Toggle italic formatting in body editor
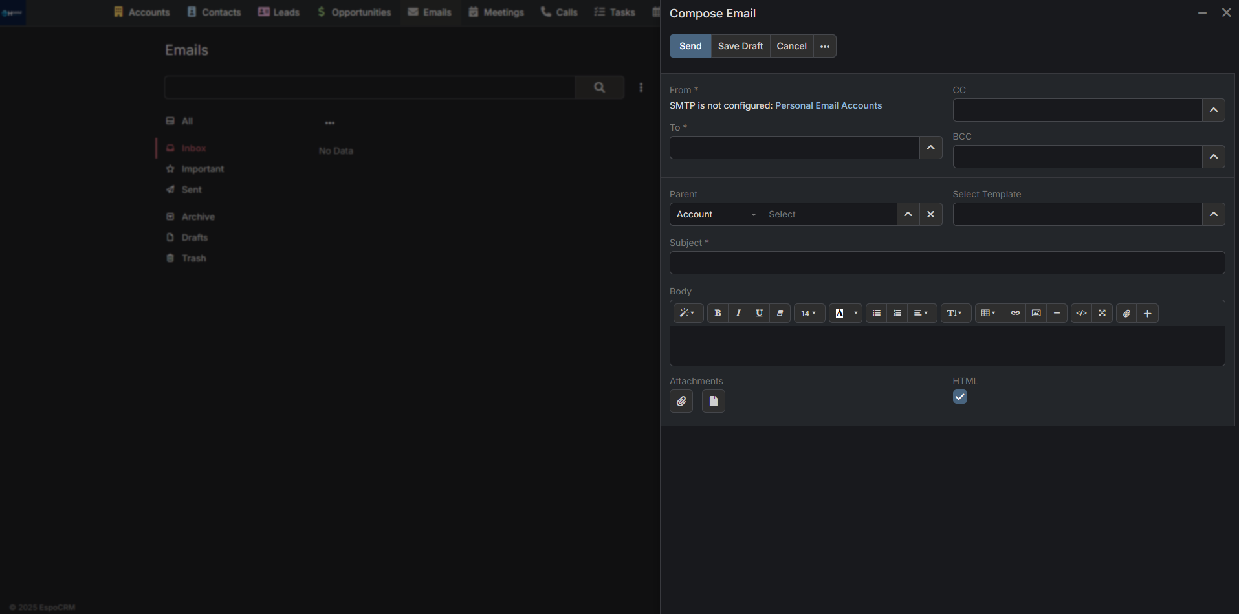The image size is (1239, 614). (738, 313)
